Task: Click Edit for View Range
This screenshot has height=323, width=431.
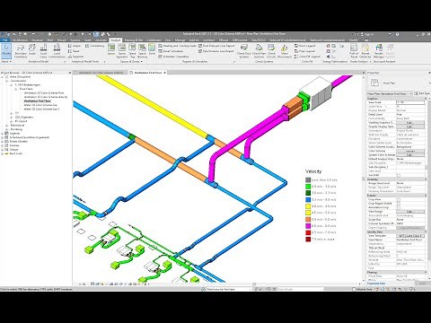Action: (x=410, y=212)
